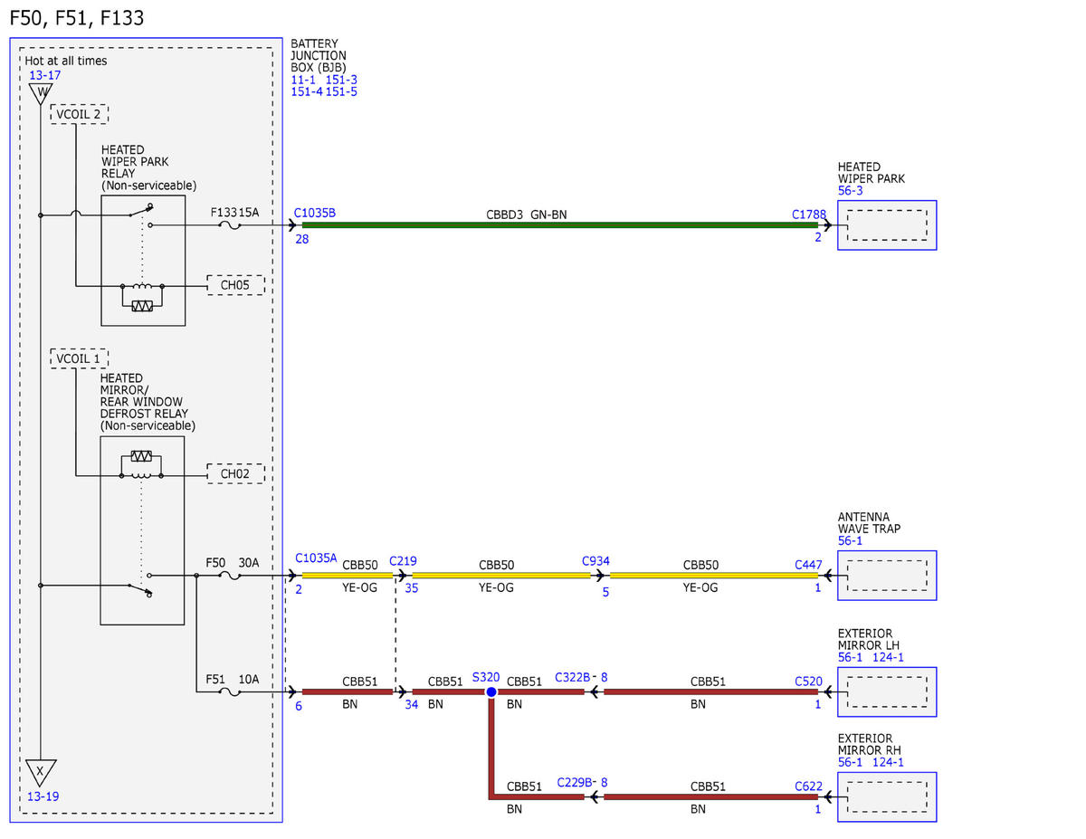Follow the 151-3 reference link
Screen dimensions: 1086x839
[341, 80]
